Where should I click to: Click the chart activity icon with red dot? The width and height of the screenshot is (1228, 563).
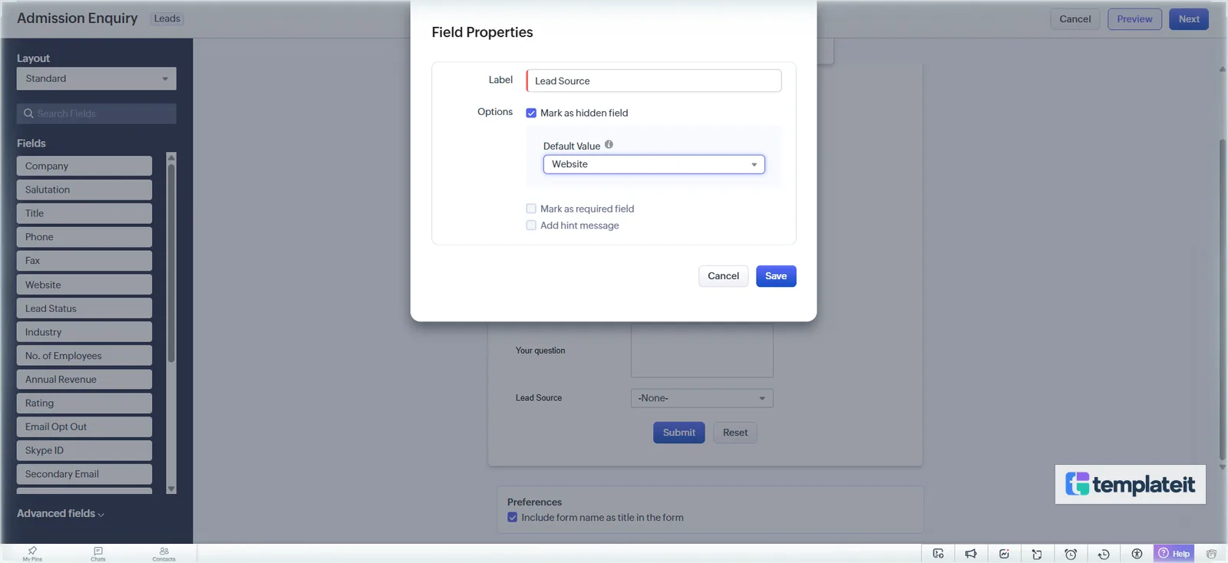tap(1004, 554)
